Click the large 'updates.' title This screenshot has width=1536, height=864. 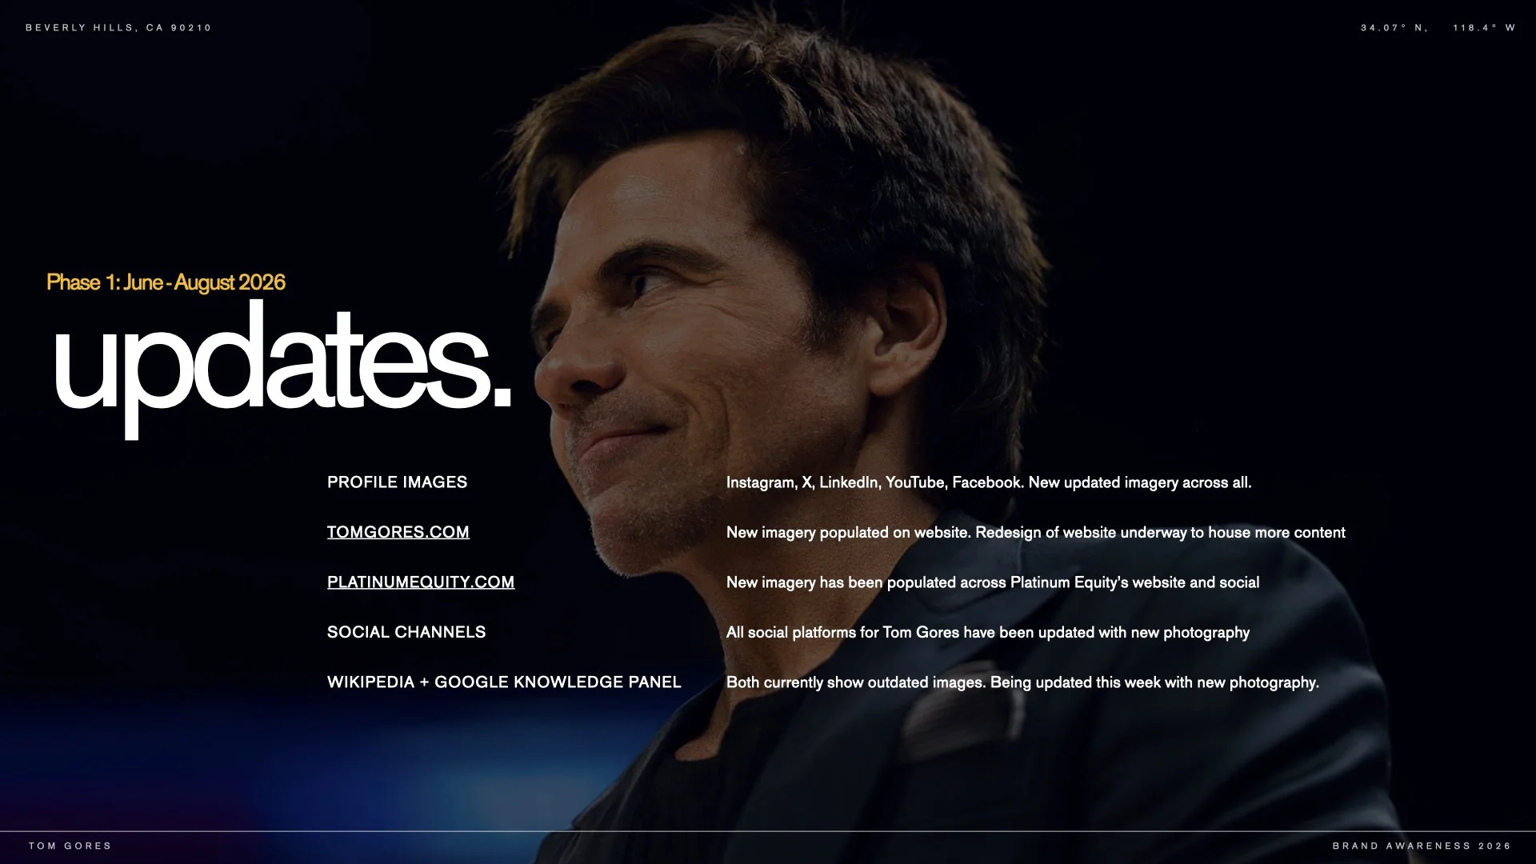coord(282,368)
